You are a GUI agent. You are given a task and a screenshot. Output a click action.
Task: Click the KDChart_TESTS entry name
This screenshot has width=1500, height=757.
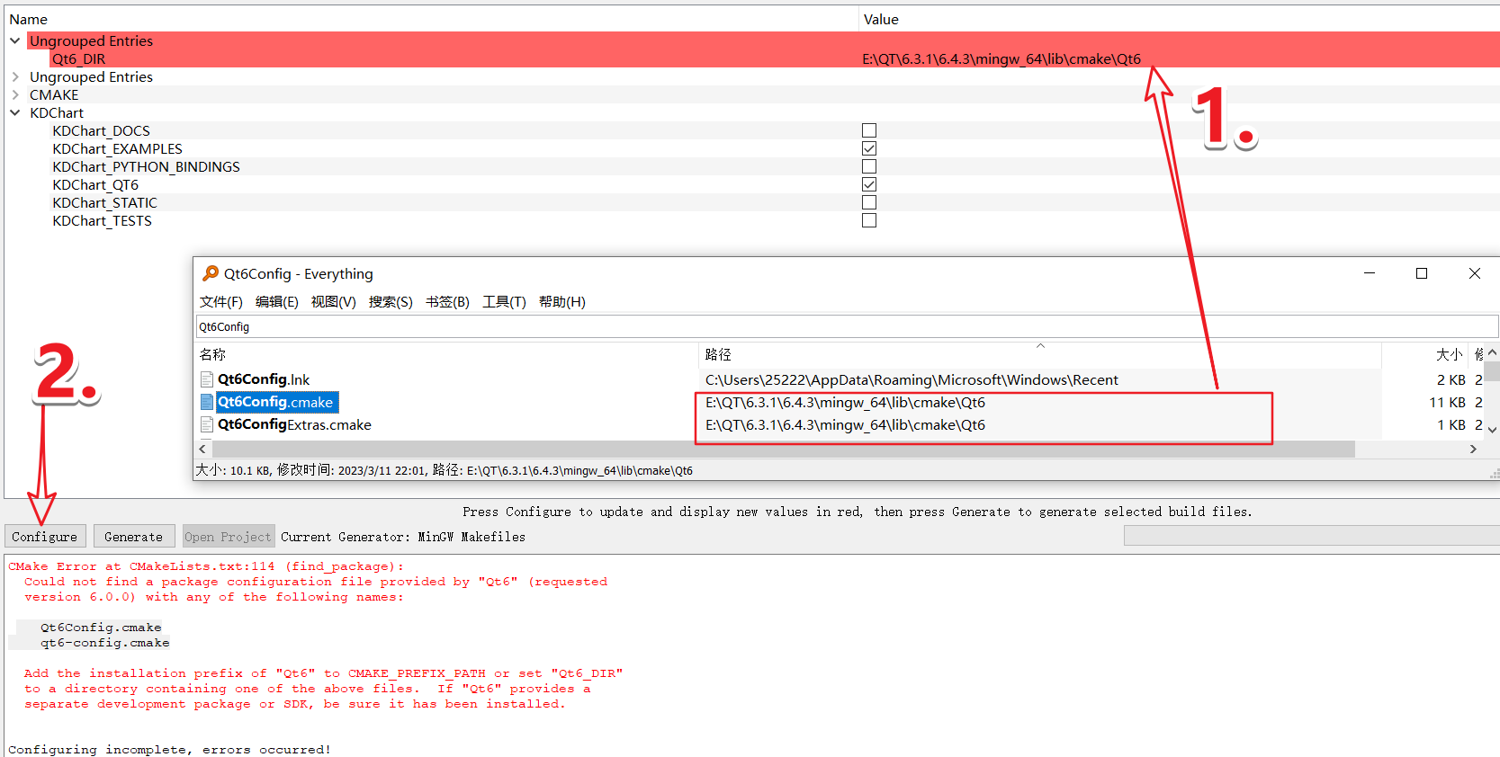pyautogui.click(x=102, y=220)
